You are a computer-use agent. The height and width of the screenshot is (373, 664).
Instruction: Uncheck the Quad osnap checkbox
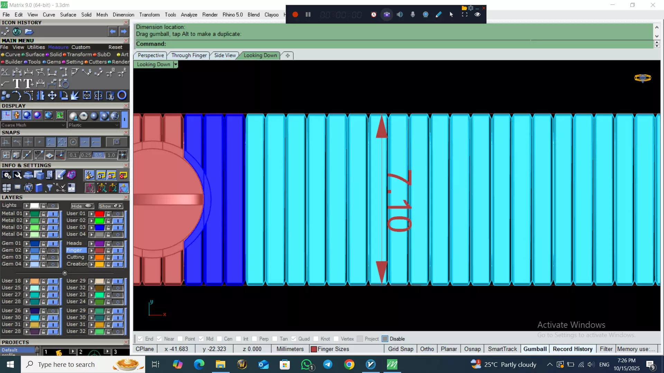(294, 339)
